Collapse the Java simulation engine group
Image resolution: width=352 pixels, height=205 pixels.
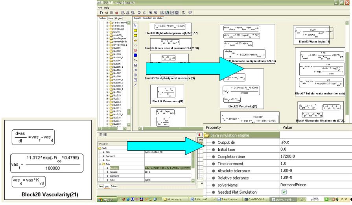(206, 135)
